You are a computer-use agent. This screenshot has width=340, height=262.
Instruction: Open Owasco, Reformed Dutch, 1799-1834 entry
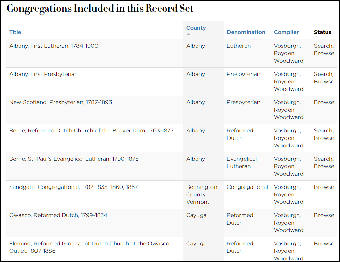(58, 215)
